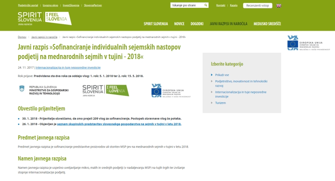Viewport: 335px width, 181px height.
Task: Click Izberite kategorijo heading
Action: [x=227, y=64]
